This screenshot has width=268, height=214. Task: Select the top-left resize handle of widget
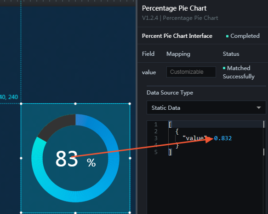tap(21, 104)
